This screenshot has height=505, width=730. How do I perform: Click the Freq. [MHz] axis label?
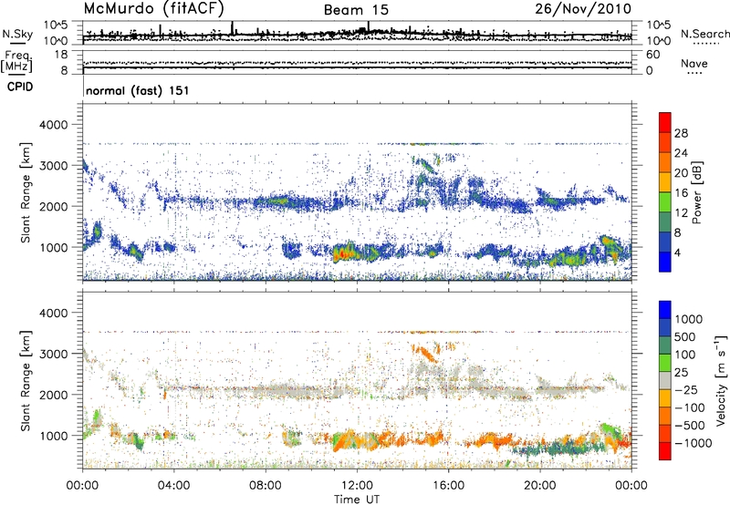click(16, 61)
